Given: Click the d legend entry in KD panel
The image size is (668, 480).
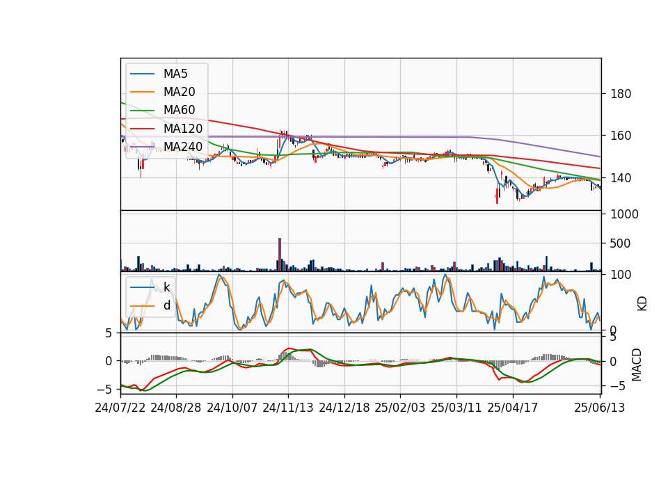Looking at the screenshot, I should pos(166,305).
